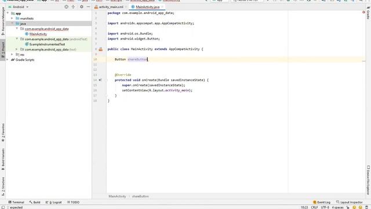Screen dimensions: 371x209
Task: Click the @Override annotation
Action: [x=123, y=75]
